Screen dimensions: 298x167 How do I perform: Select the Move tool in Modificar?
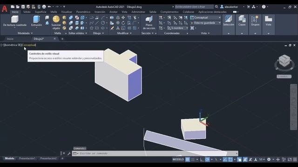(x=123, y=18)
